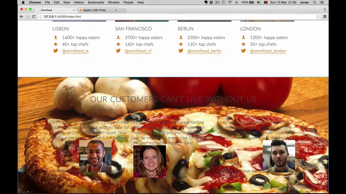This screenshot has width=346, height=194.
Task: Click the Twitter bird icon for San Francisco
Action: click(118, 51)
